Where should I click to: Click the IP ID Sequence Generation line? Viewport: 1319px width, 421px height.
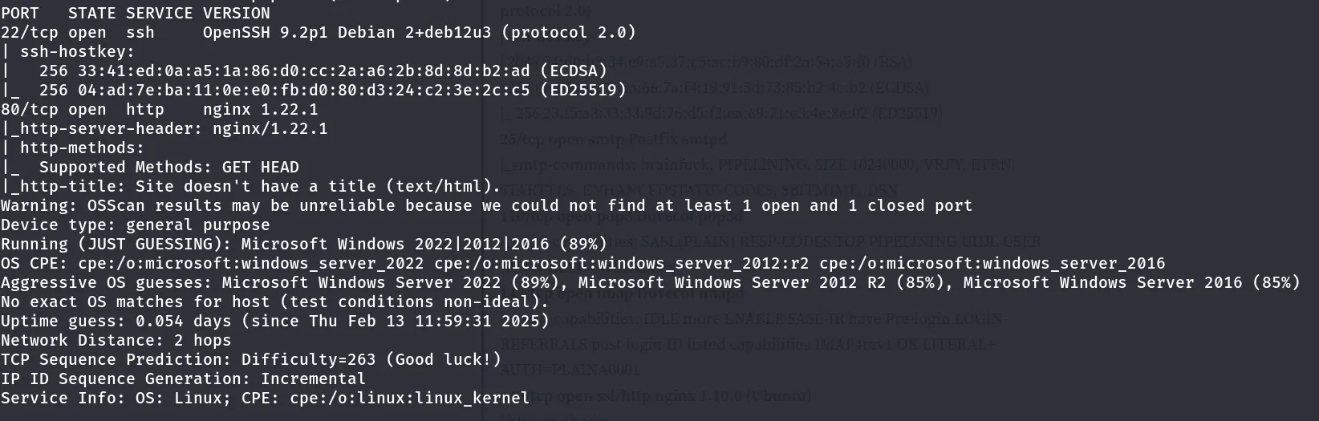coord(184,378)
